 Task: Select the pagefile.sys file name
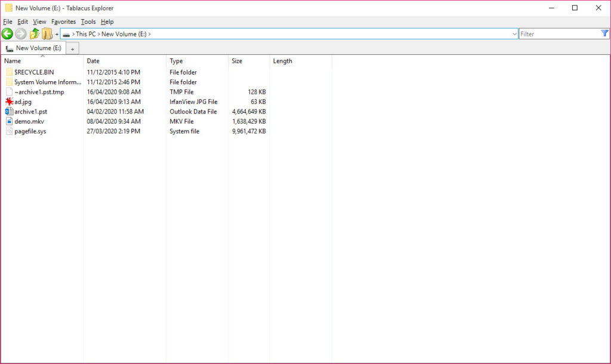point(30,131)
